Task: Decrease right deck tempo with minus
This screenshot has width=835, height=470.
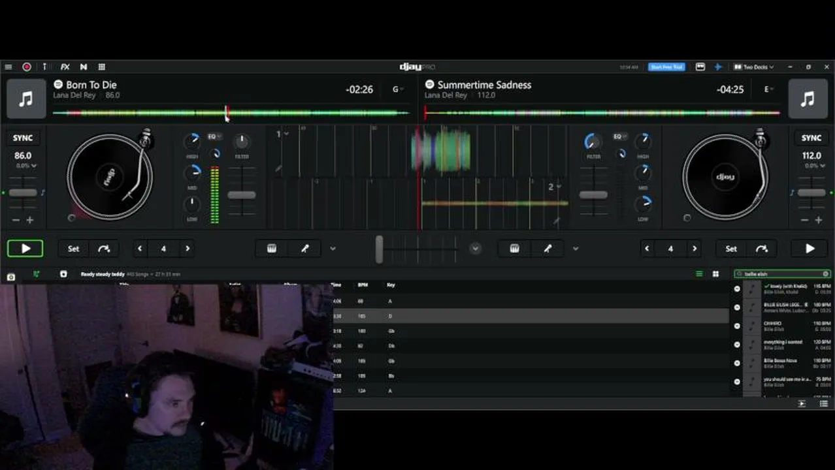Action: 805,221
